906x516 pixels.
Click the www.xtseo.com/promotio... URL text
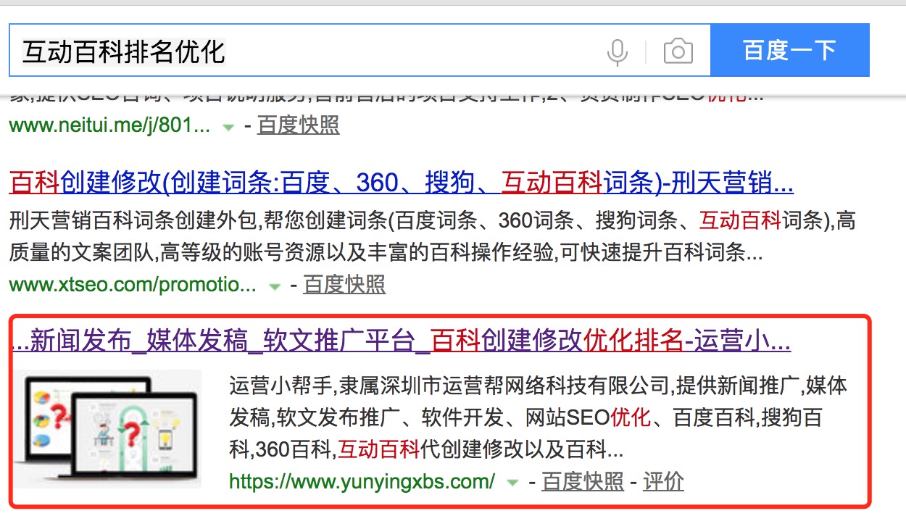133,285
